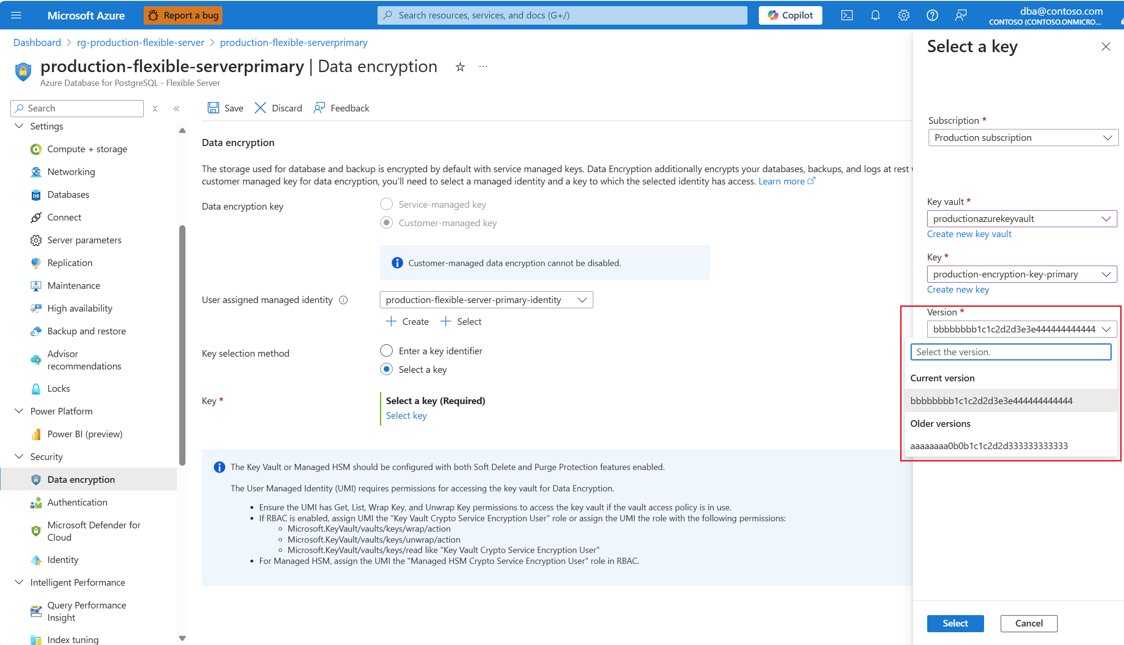Open Cloud Shell from top bar
The image size is (1124, 645).
847,15
